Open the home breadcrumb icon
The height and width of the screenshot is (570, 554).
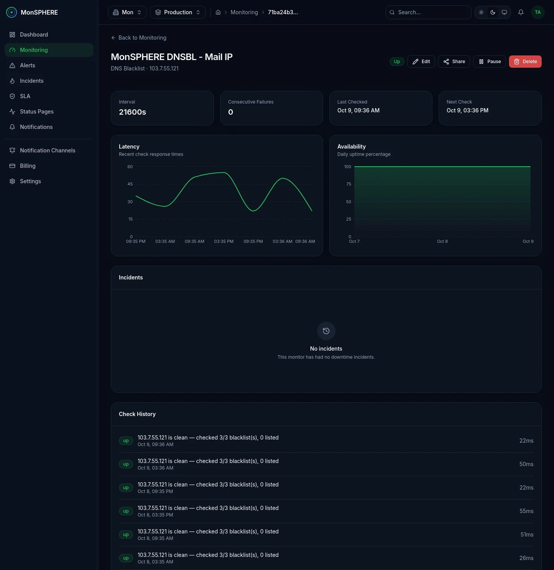click(218, 12)
